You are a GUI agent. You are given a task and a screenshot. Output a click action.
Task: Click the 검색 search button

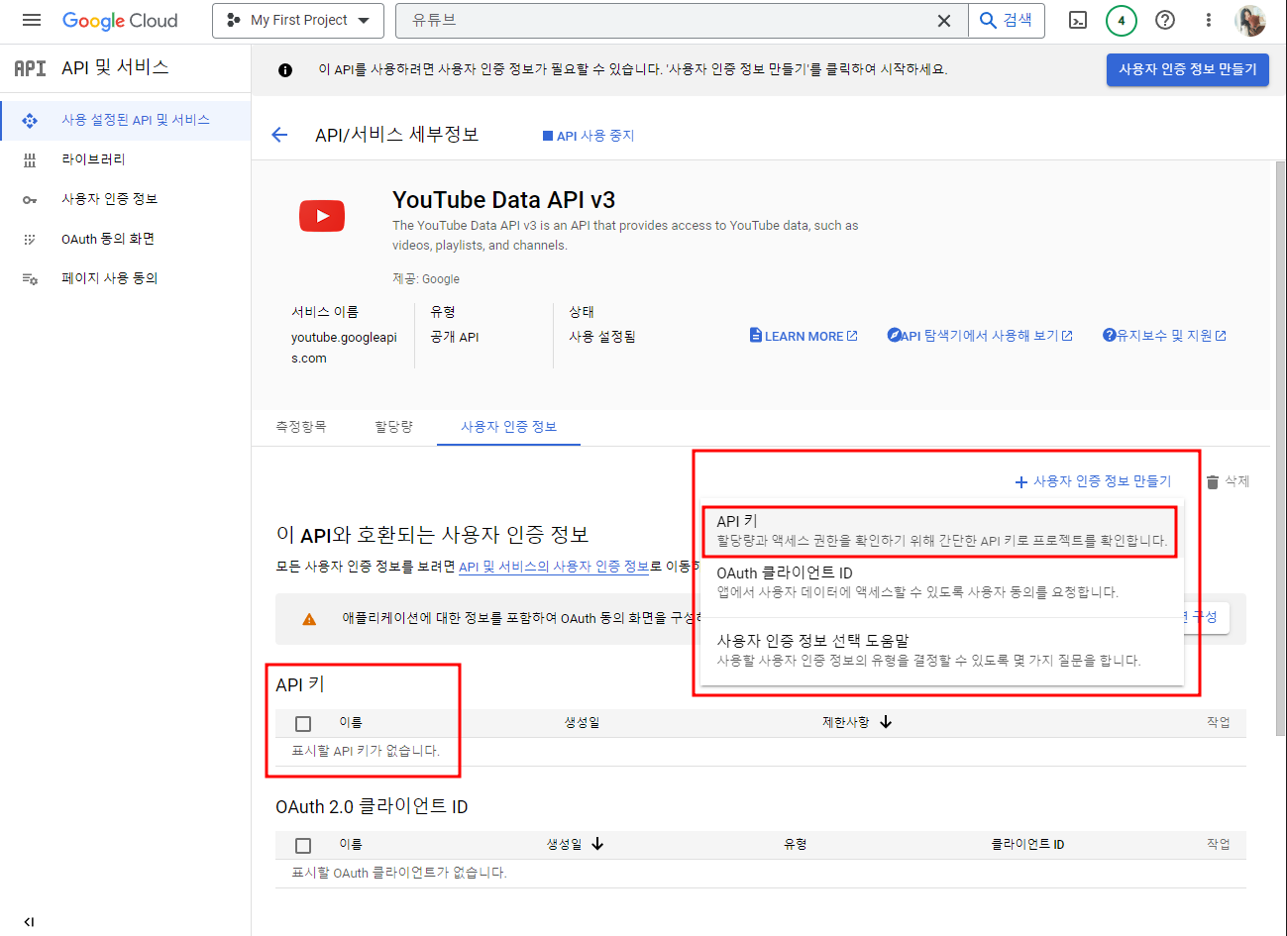click(x=1006, y=20)
